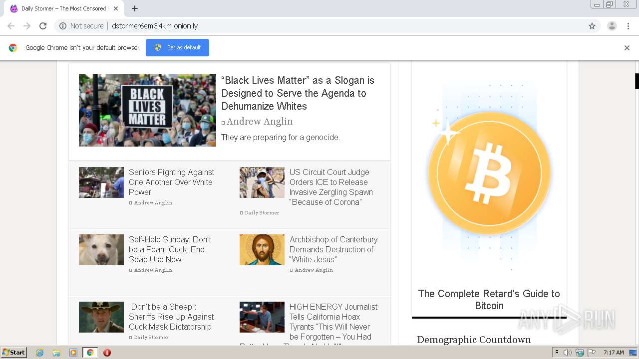Click the browser forward arrow
639x359 pixels.
[x=27, y=26]
